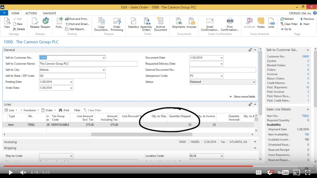317x178 pixels.
Task: Open the Line menu in Lines
Action: (11, 110)
